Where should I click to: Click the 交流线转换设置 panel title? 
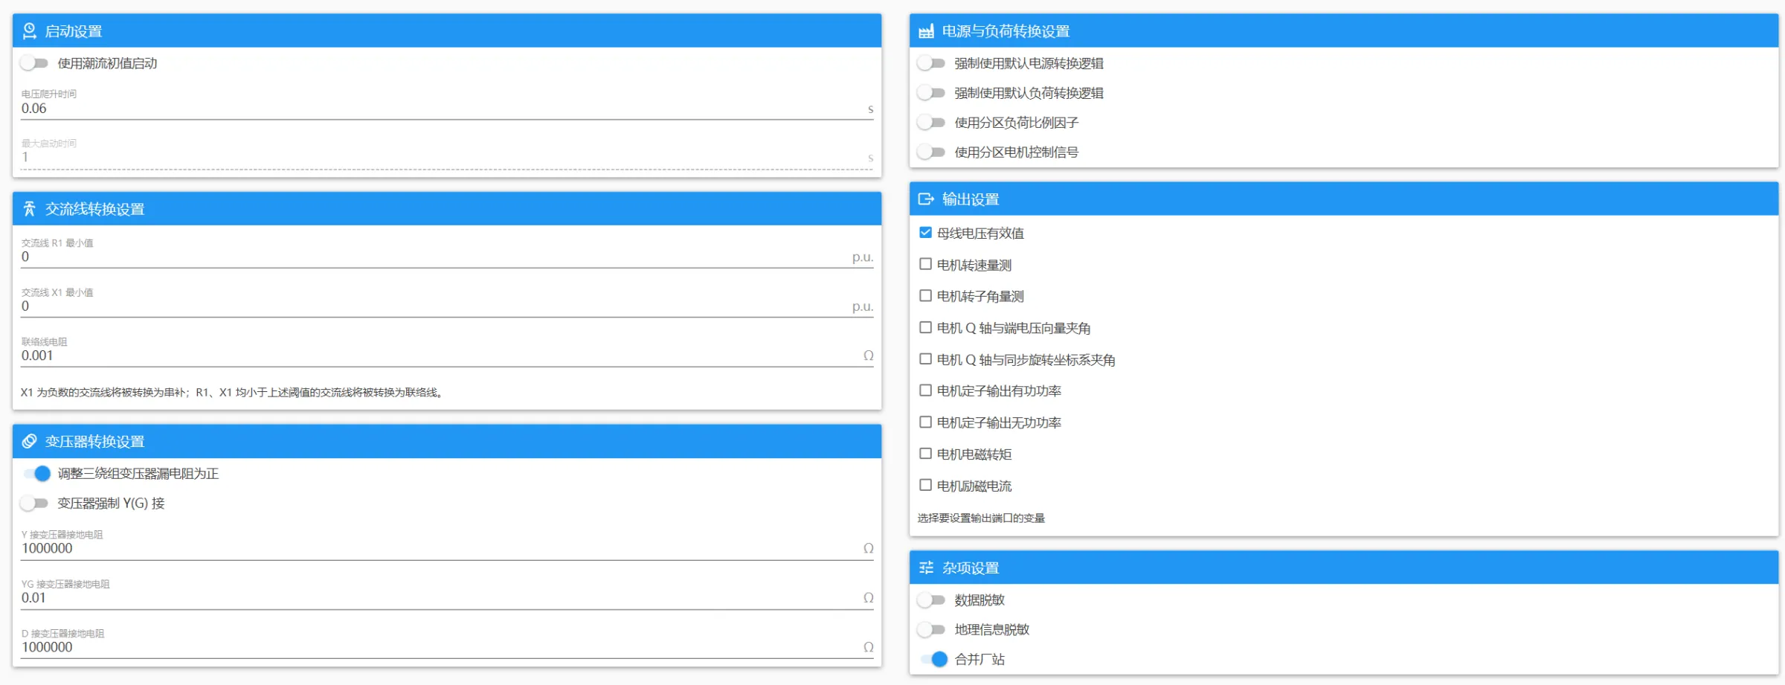click(94, 209)
